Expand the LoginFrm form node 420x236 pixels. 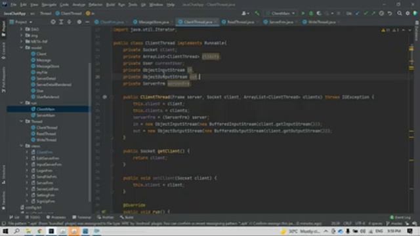(x=27, y=170)
